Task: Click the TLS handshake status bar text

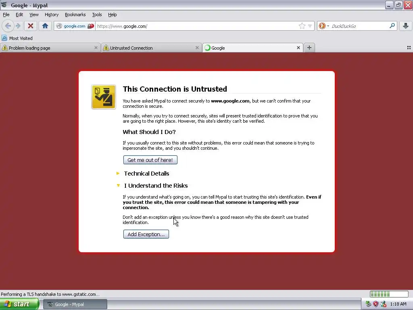Action: pos(50,294)
